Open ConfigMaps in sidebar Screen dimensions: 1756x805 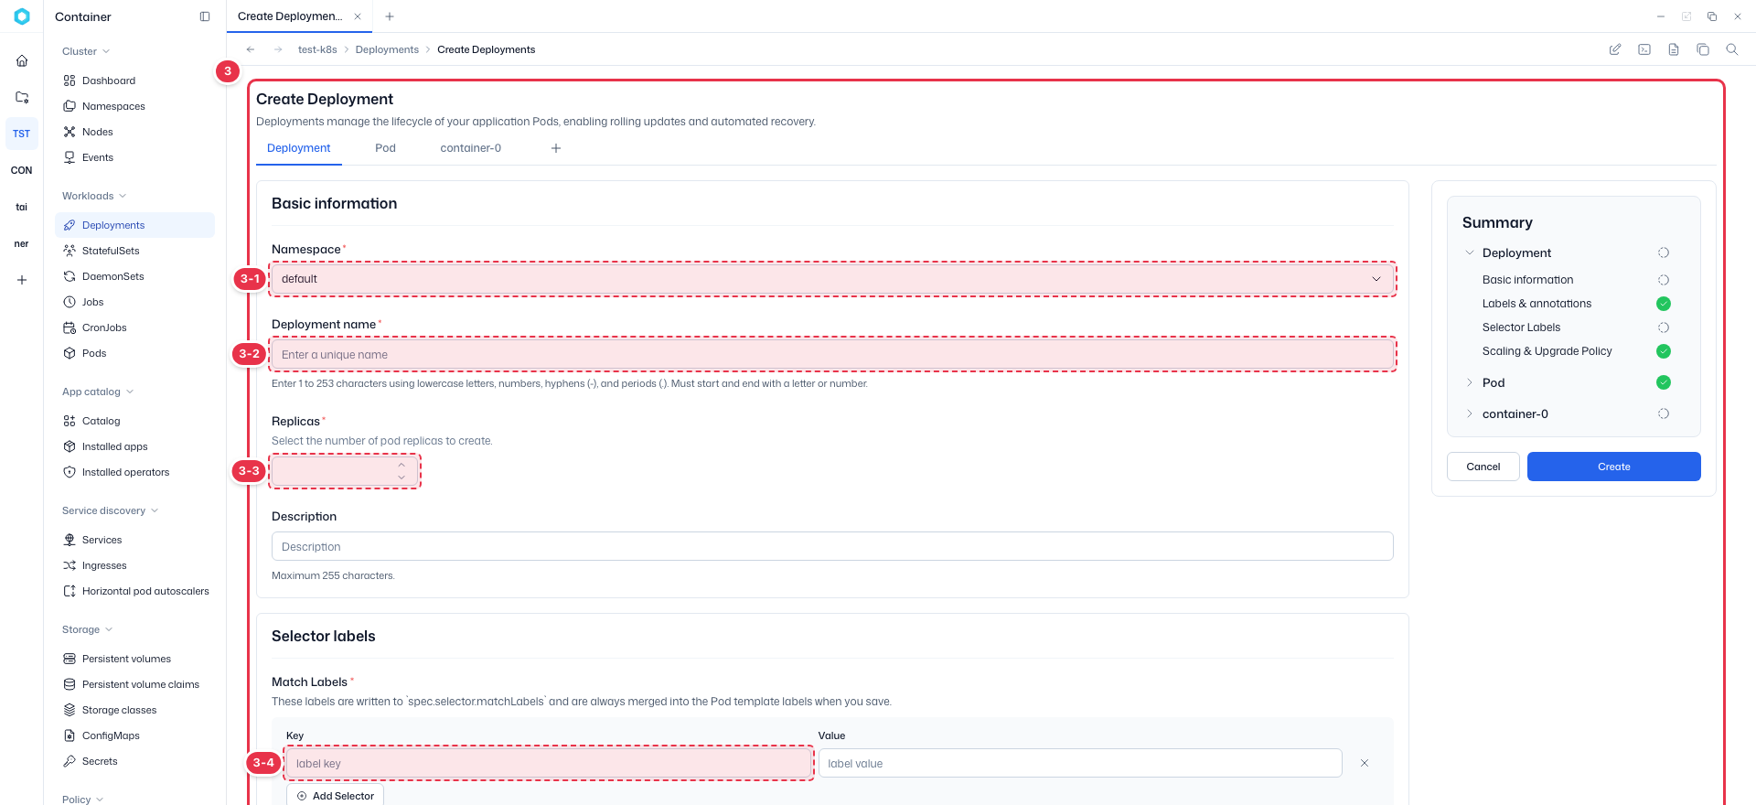pyautogui.click(x=134, y=735)
